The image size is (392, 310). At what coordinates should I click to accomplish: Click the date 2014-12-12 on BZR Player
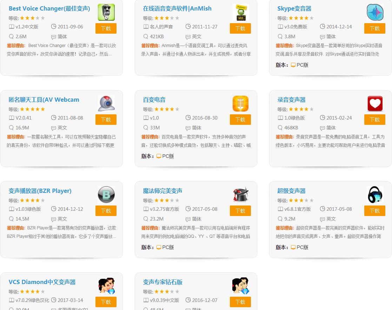click(x=70, y=209)
